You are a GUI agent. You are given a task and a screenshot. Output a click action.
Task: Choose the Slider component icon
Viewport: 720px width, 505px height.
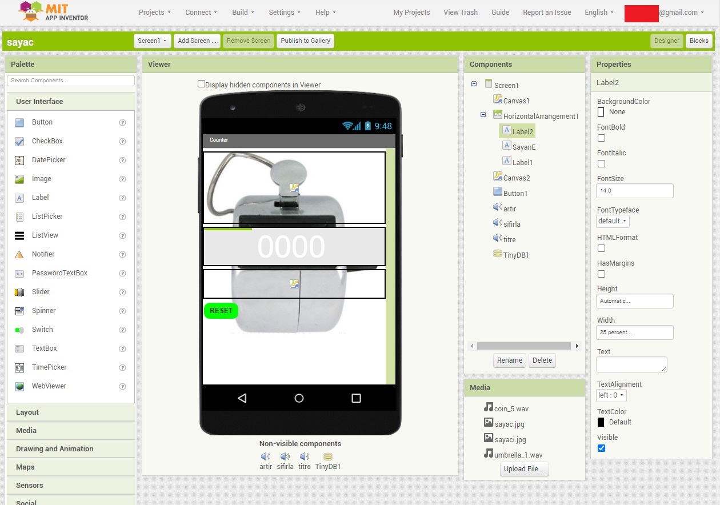(x=19, y=292)
